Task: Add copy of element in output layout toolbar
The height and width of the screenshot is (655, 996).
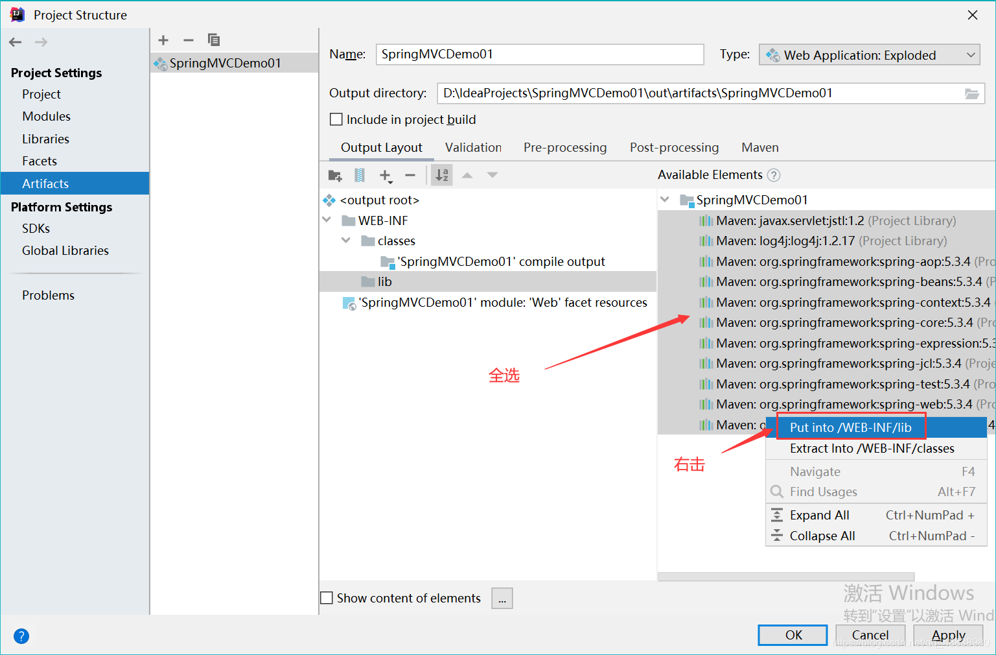Action: click(x=386, y=176)
